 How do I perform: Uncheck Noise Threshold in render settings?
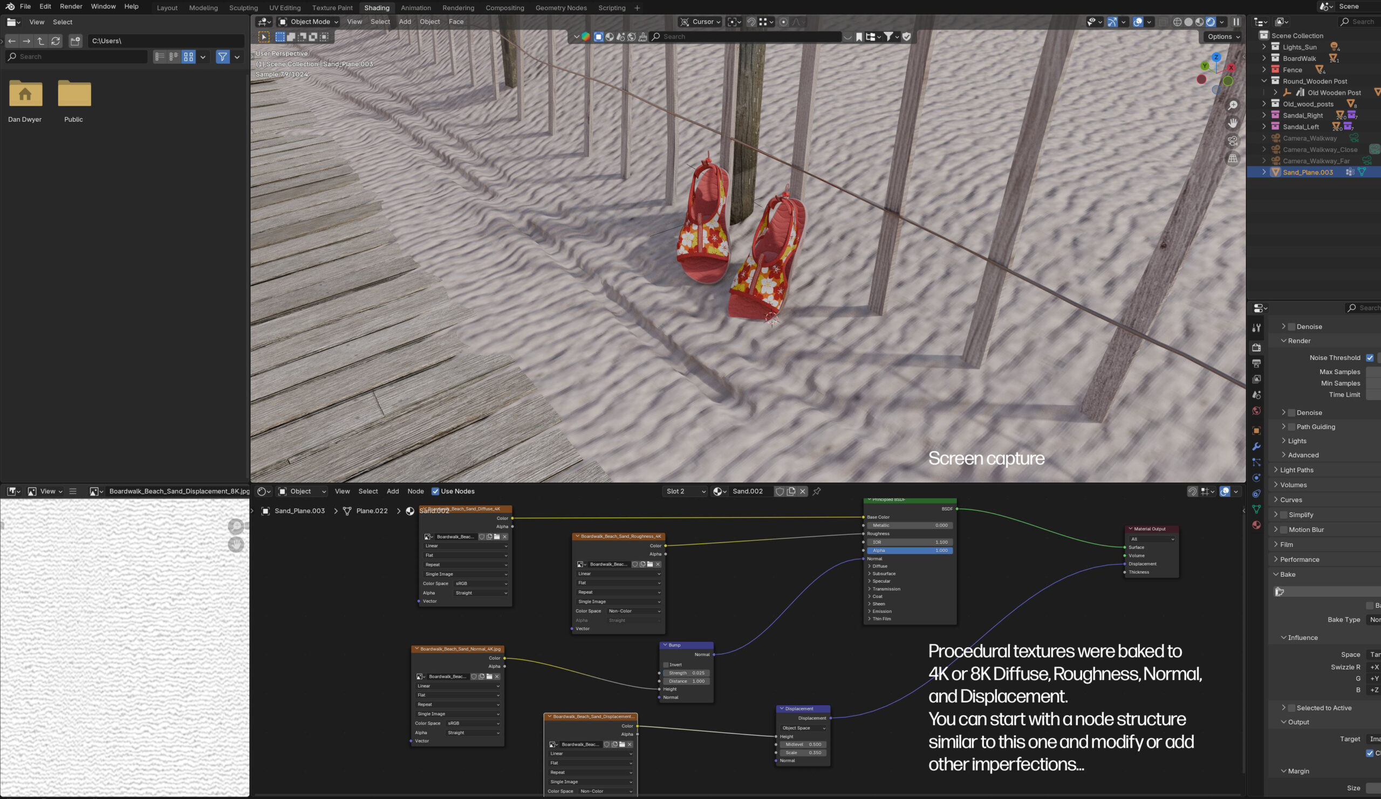[x=1371, y=357]
